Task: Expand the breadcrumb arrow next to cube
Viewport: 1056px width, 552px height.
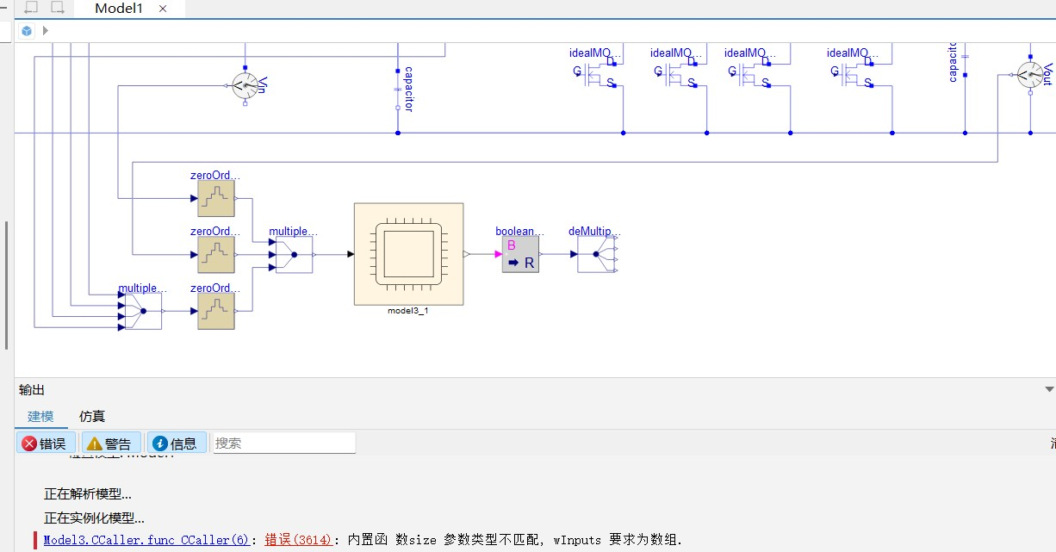Action: click(45, 31)
